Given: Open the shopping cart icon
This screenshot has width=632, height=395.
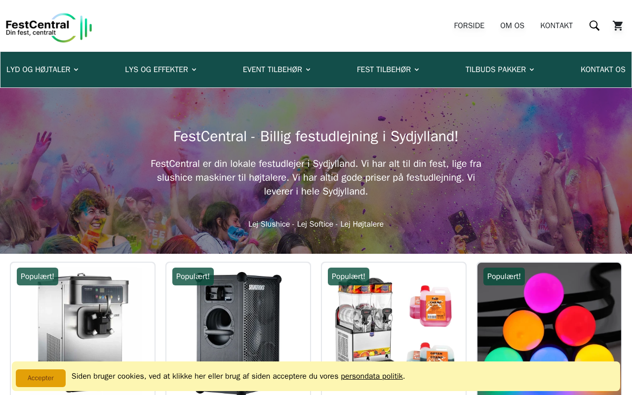Looking at the screenshot, I should coord(618,26).
